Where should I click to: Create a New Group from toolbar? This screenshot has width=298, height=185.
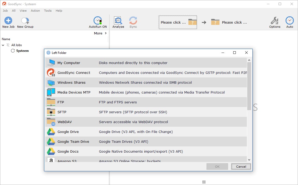coord(25,21)
